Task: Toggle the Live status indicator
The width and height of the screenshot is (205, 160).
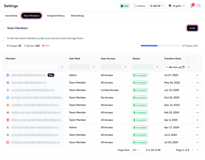Action: point(125,6)
